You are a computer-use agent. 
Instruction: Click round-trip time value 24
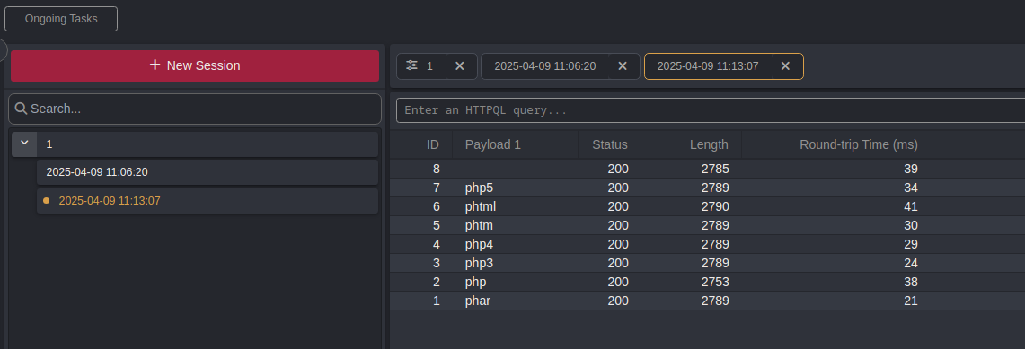[911, 264]
